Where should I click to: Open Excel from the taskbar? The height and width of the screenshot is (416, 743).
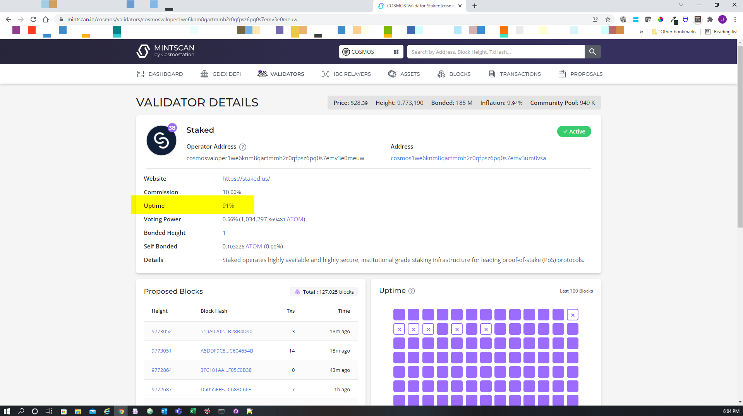pos(192,411)
